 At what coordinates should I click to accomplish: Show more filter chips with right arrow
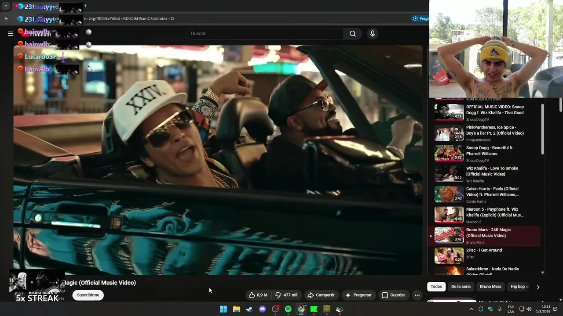point(538,287)
